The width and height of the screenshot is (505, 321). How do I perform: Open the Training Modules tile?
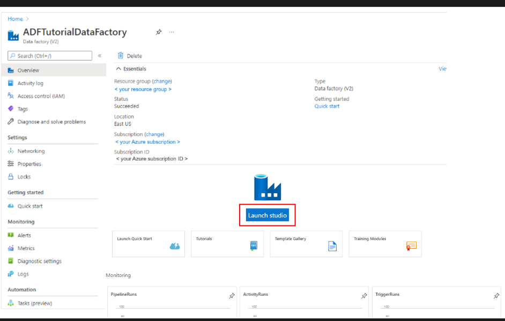pos(385,244)
